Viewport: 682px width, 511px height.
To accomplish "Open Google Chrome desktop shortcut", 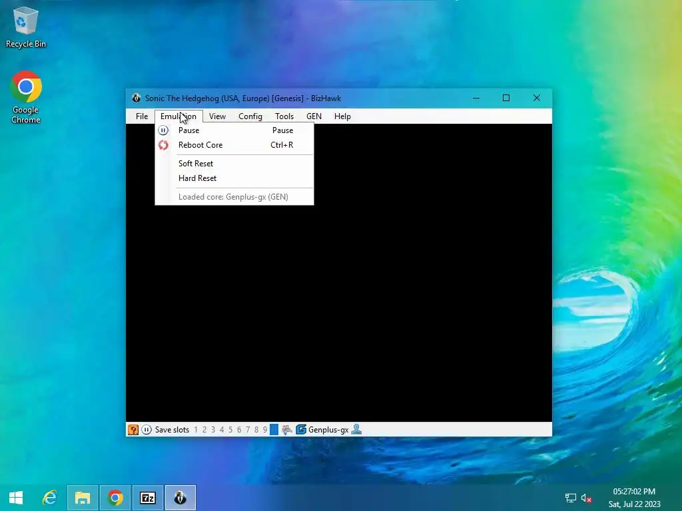I will [26, 97].
